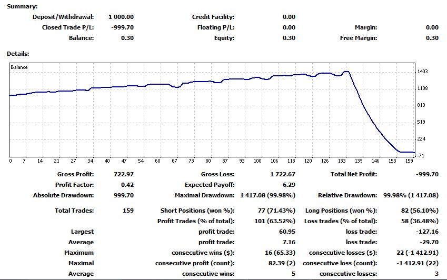Click the -71 value on chart axis
The image size is (447, 280).
coord(421,155)
